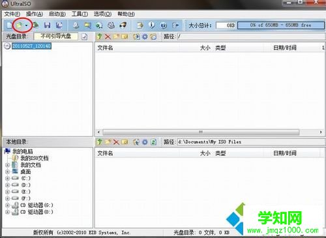Open the 文件(F) menu

click(12, 14)
